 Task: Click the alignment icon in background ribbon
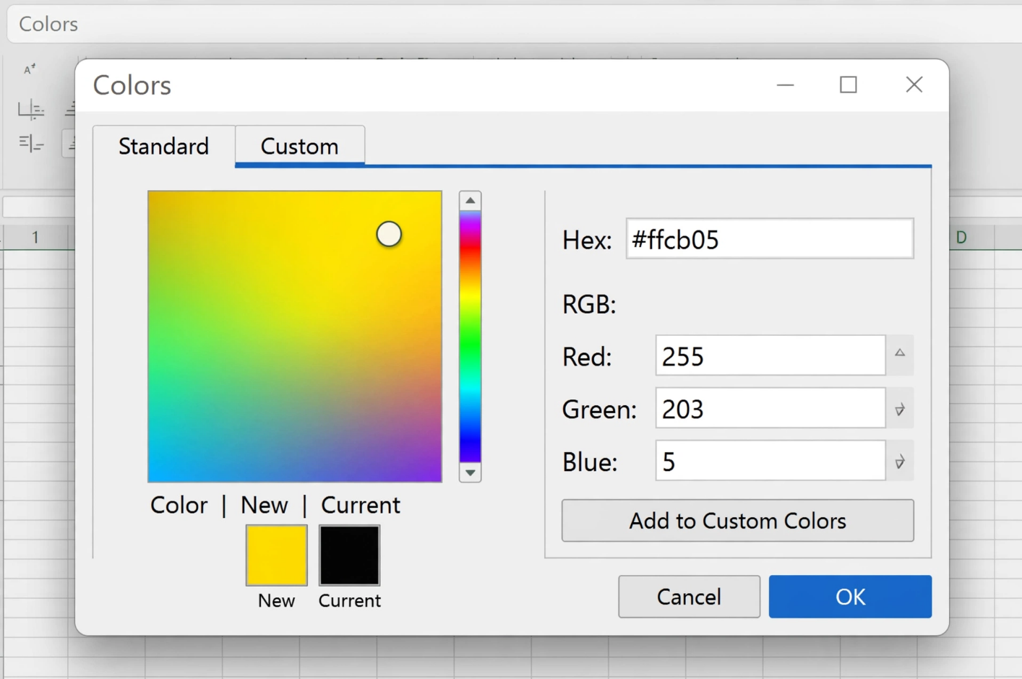pos(31,110)
